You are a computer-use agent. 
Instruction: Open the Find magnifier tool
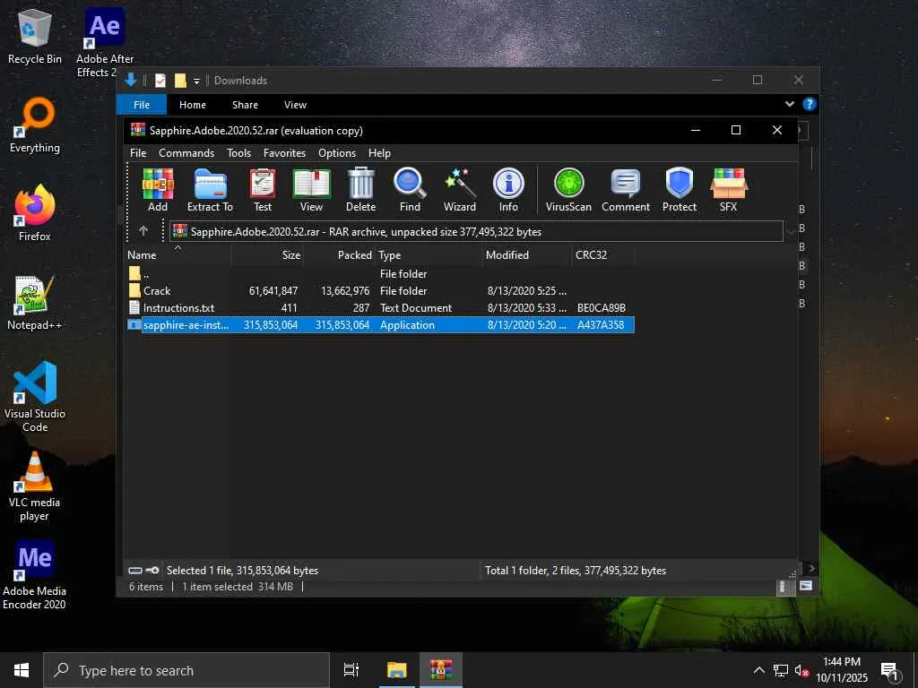pyautogui.click(x=410, y=190)
